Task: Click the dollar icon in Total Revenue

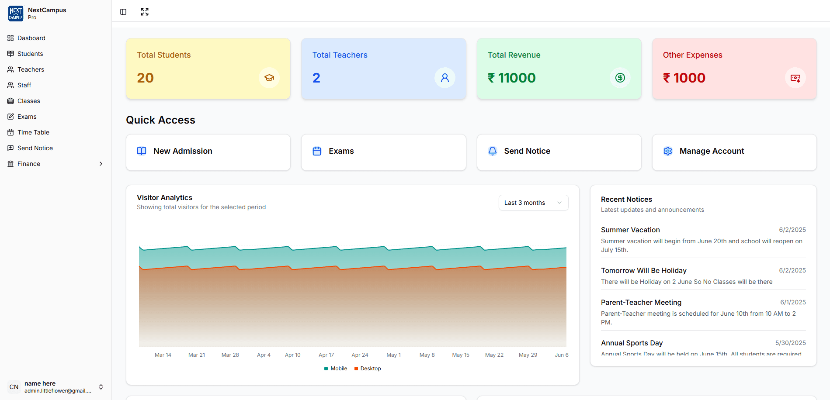Action: 620,78
